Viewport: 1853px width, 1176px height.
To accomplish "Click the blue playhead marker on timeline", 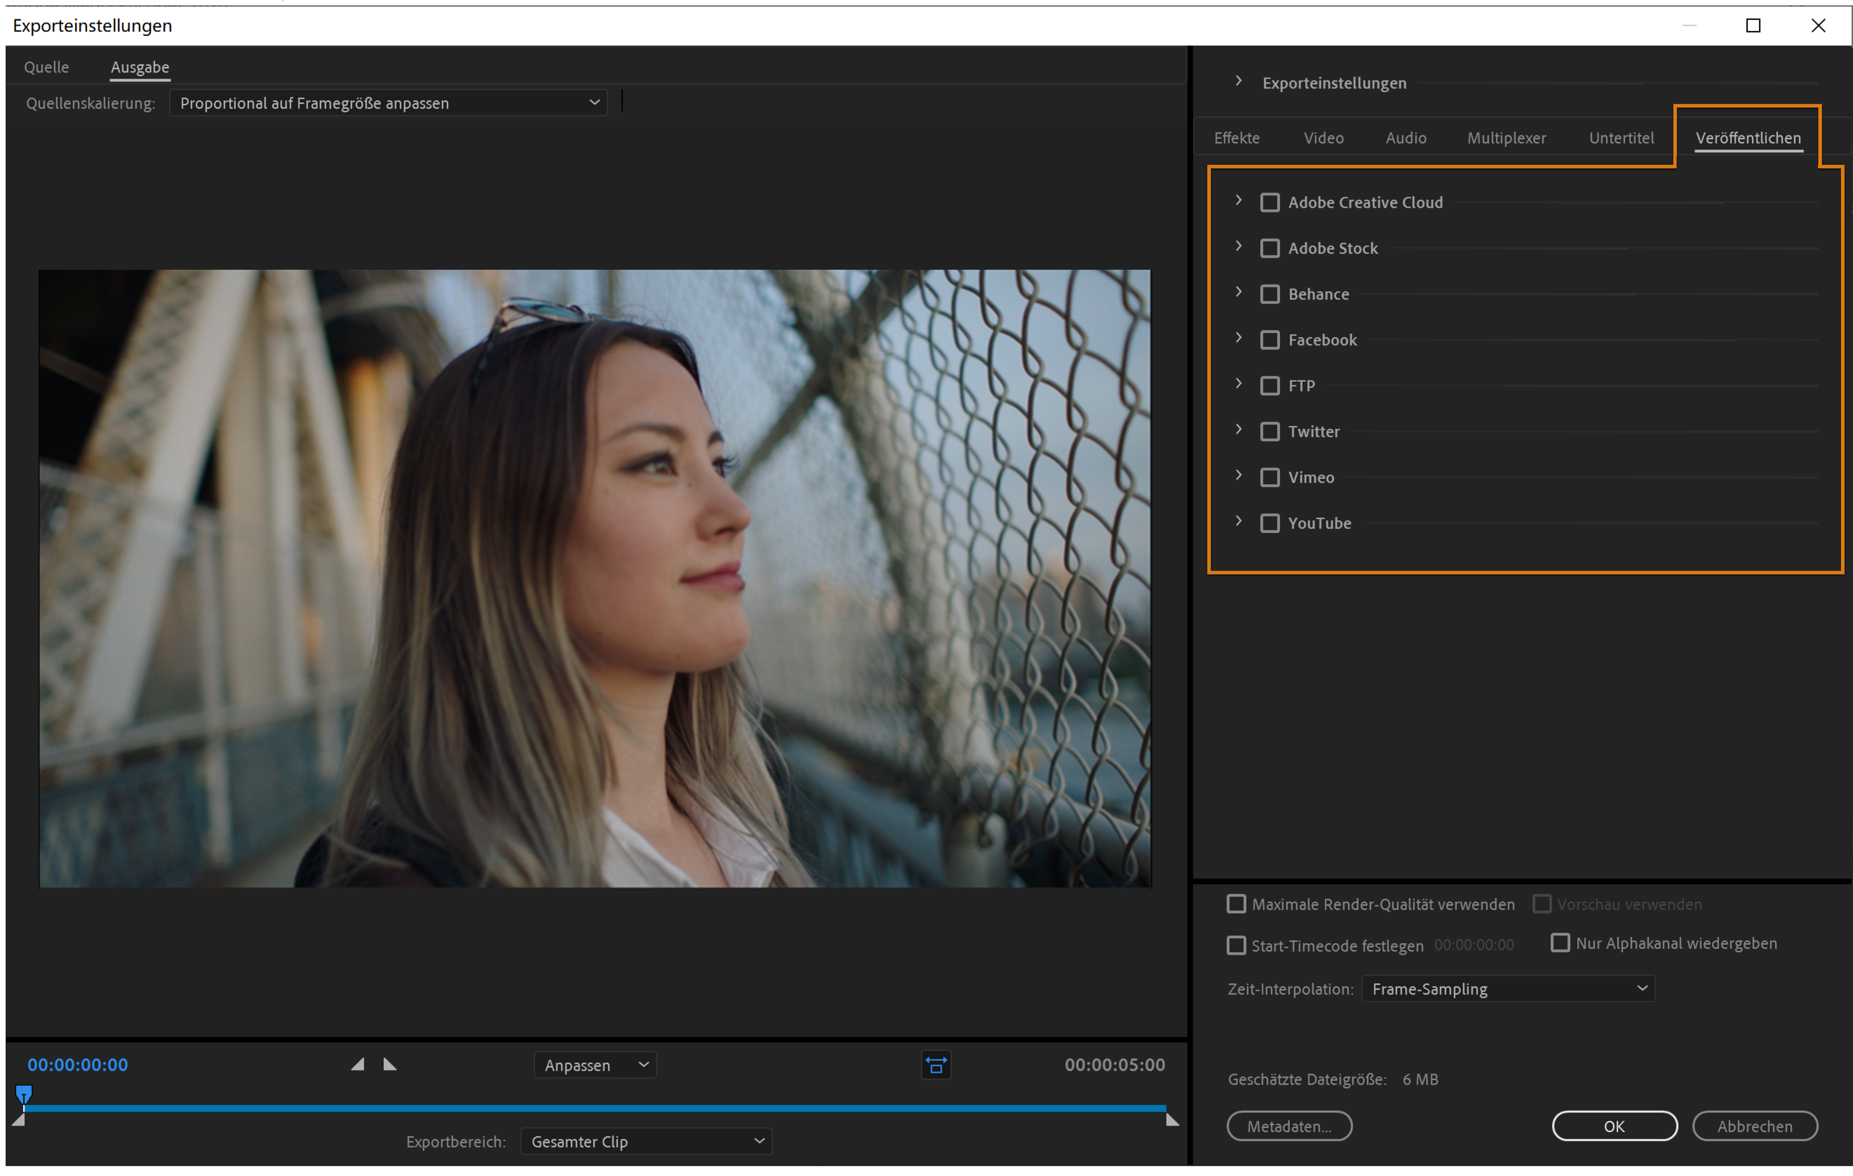I will (x=24, y=1093).
